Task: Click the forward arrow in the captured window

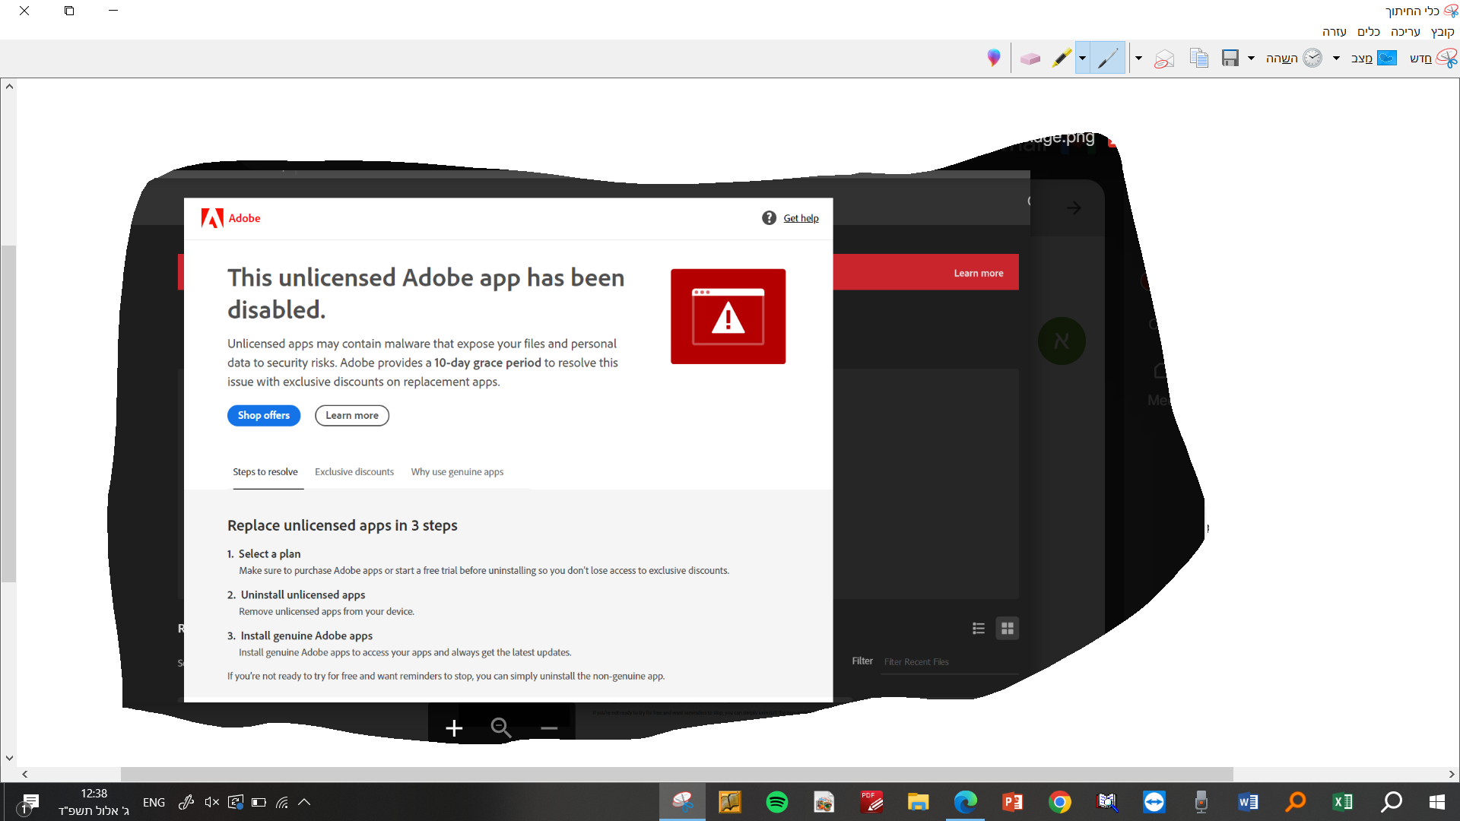Action: [x=1074, y=208]
